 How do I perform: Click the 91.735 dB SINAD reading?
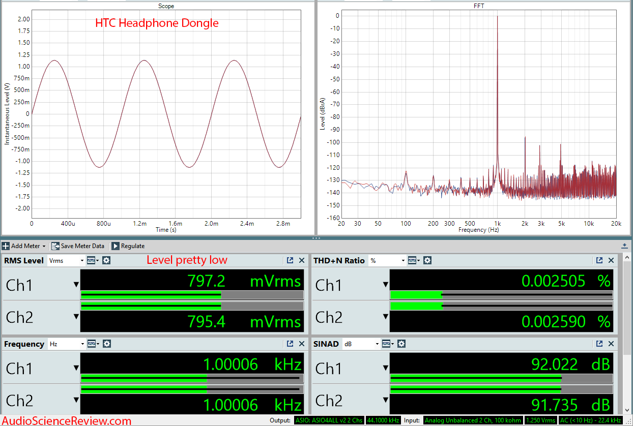[x=570, y=405]
